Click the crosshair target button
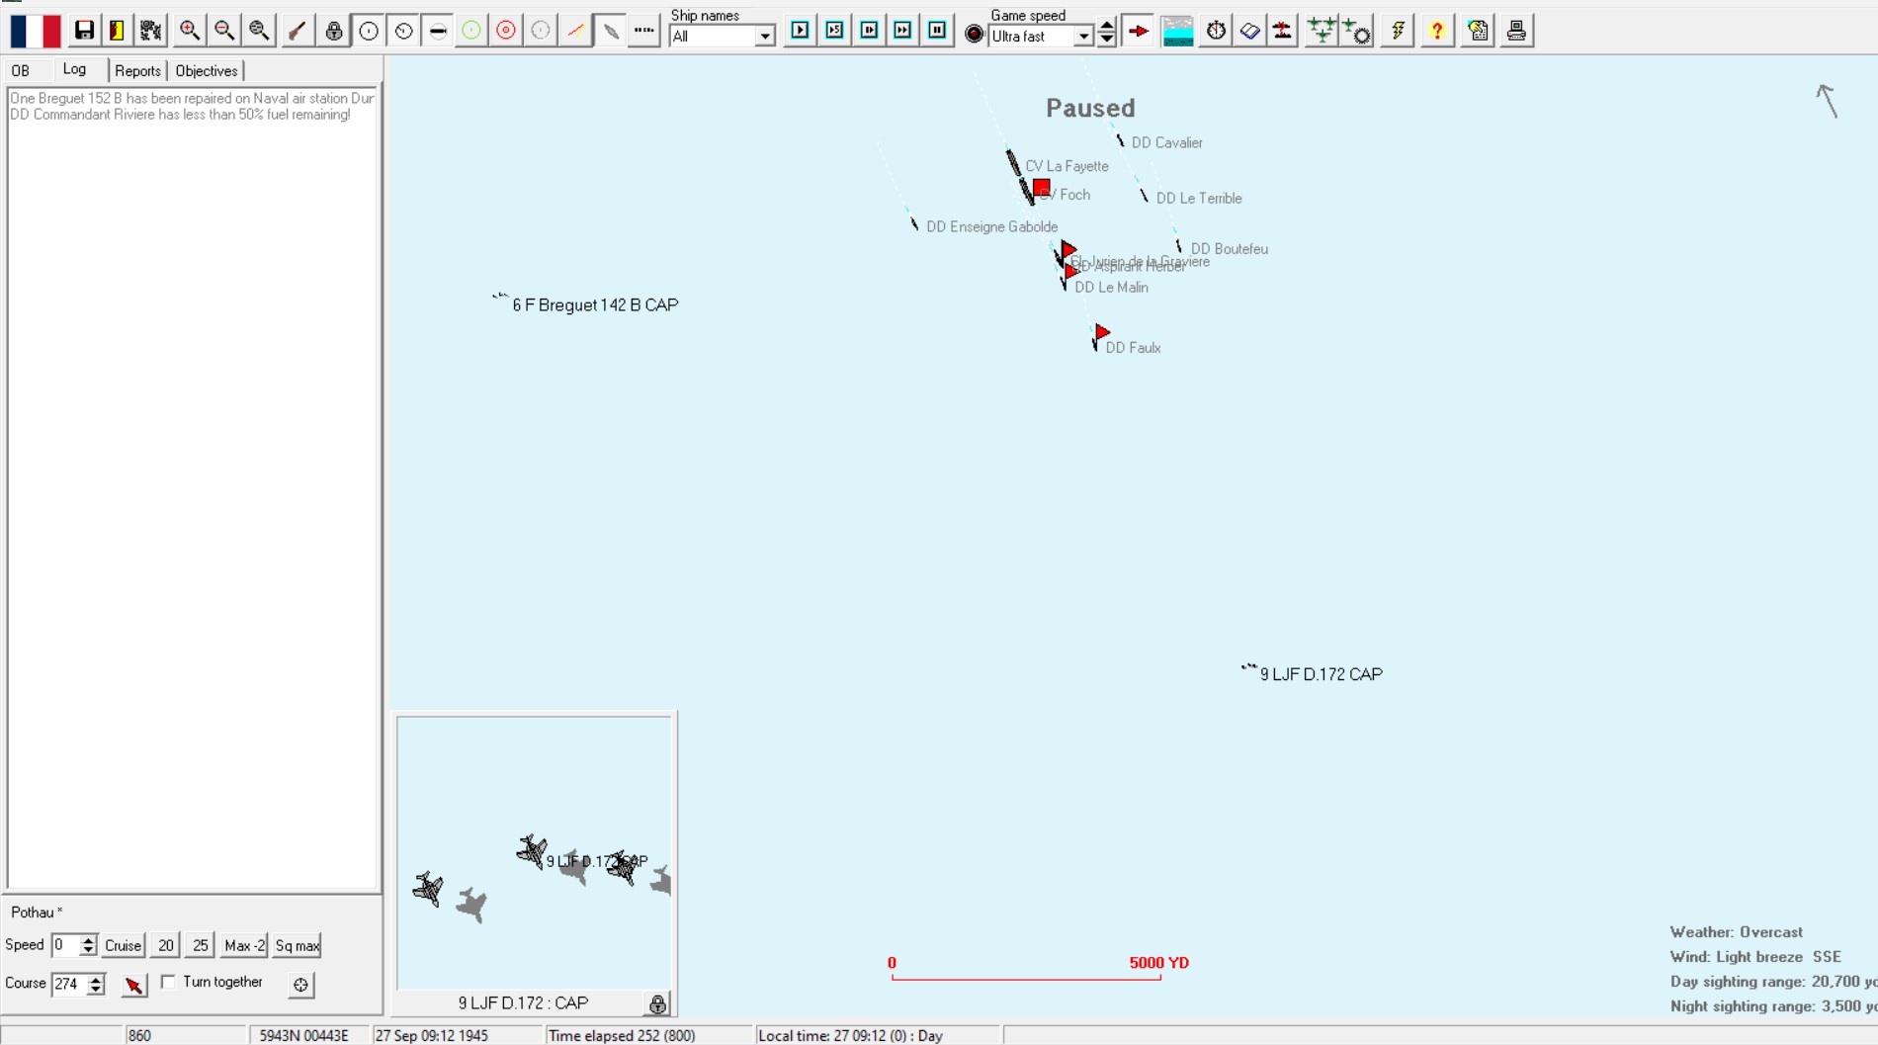1878x1045 pixels. point(301,985)
